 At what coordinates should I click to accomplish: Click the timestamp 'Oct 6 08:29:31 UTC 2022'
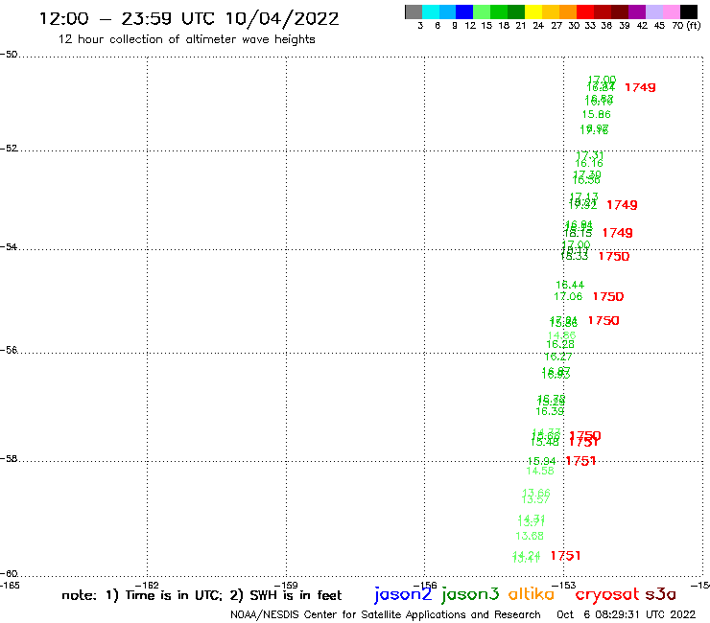click(626, 614)
